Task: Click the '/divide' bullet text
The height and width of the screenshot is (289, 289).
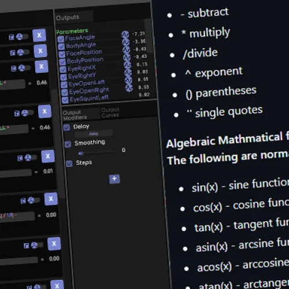Action: click(x=201, y=53)
